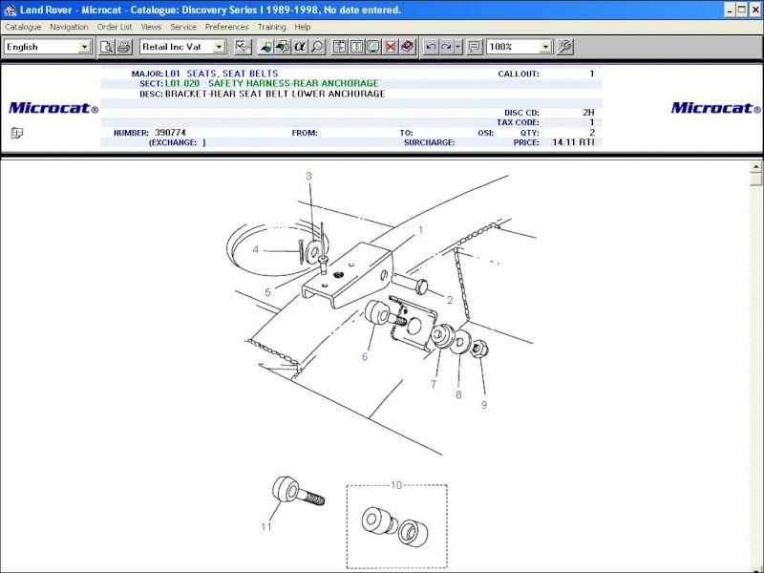Screen dimensions: 764x573
Task: Click the price dollar view icon
Action: tap(356, 47)
